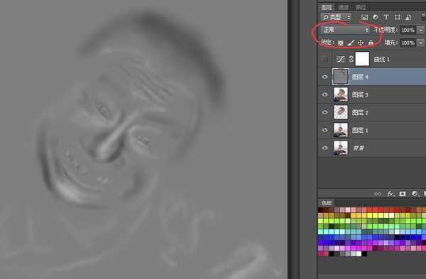Create new adjustment layer icon
Screen dimensions: 426x279
coord(415,194)
